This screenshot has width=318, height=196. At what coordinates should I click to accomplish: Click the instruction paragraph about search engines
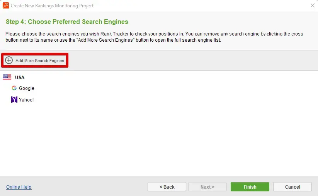tap(155, 37)
